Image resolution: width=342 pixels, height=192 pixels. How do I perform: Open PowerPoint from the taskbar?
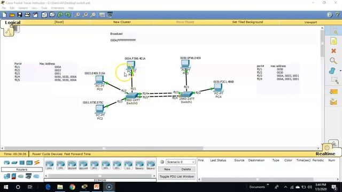click(x=97, y=187)
